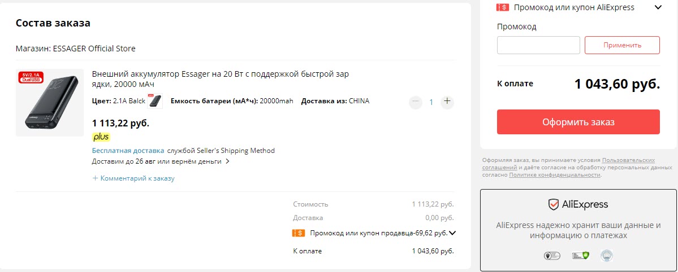The image size is (678, 272).
Task: Click the red coupon icon next to Промокод или купон AliExpress
Action: (503, 7)
